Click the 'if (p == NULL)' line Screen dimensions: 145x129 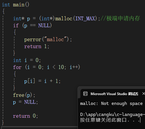(32, 26)
